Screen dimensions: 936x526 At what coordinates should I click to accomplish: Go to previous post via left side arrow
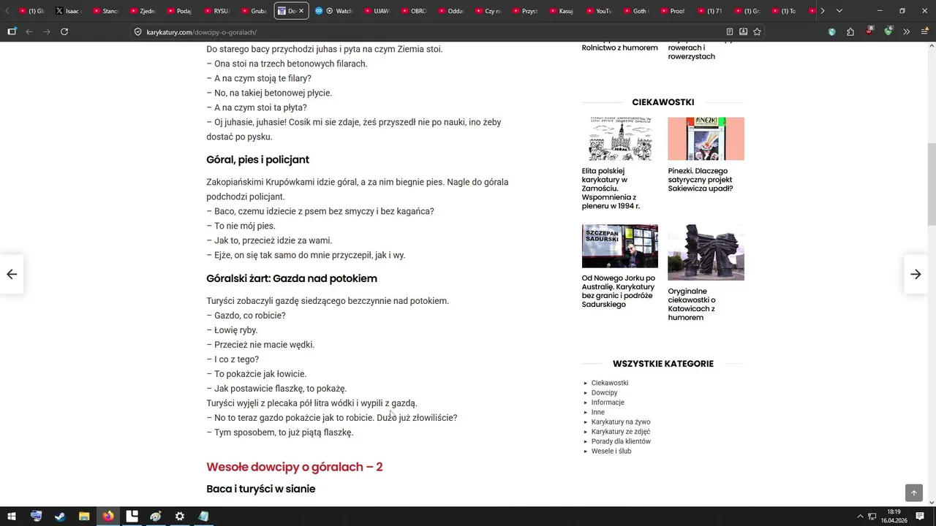coord(12,274)
